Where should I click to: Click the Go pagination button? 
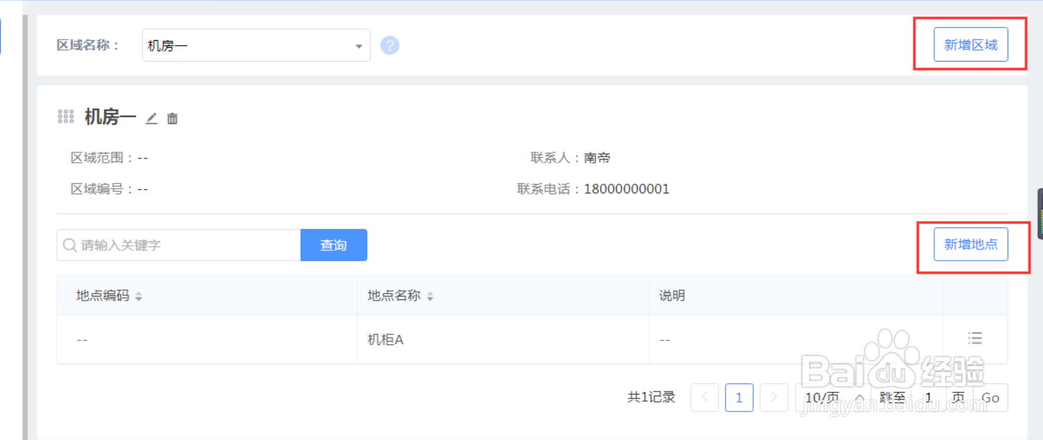pyautogui.click(x=990, y=398)
